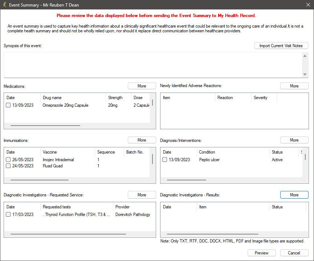Open More for Diagnostic Investigations Results
This screenshot has height=261, width=314.
pyautogui.click(x=294, y=195)
